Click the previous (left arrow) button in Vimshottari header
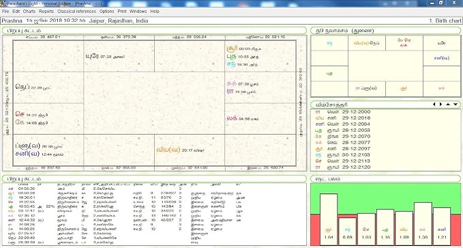Viewport: 463px width, 248px height. coord(434,105)
